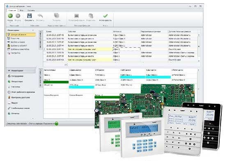Click the application icon in title bar
Viewport: 225px width, 161px height.
[7, 6]
